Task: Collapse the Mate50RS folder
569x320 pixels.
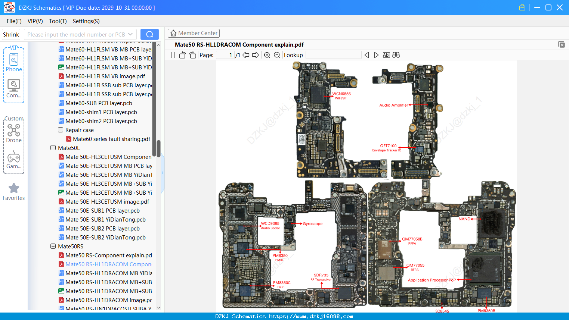Action: click(53, 247)
